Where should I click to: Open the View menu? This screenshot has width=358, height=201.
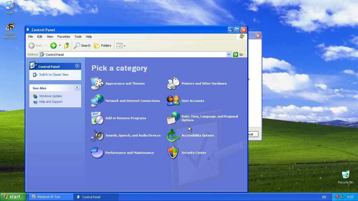coord(50,37)
